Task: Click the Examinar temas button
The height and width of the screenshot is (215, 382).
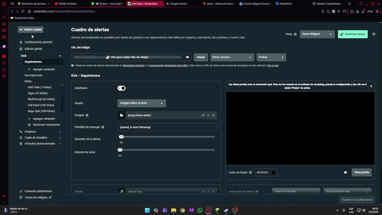Action: coord(353,34)
